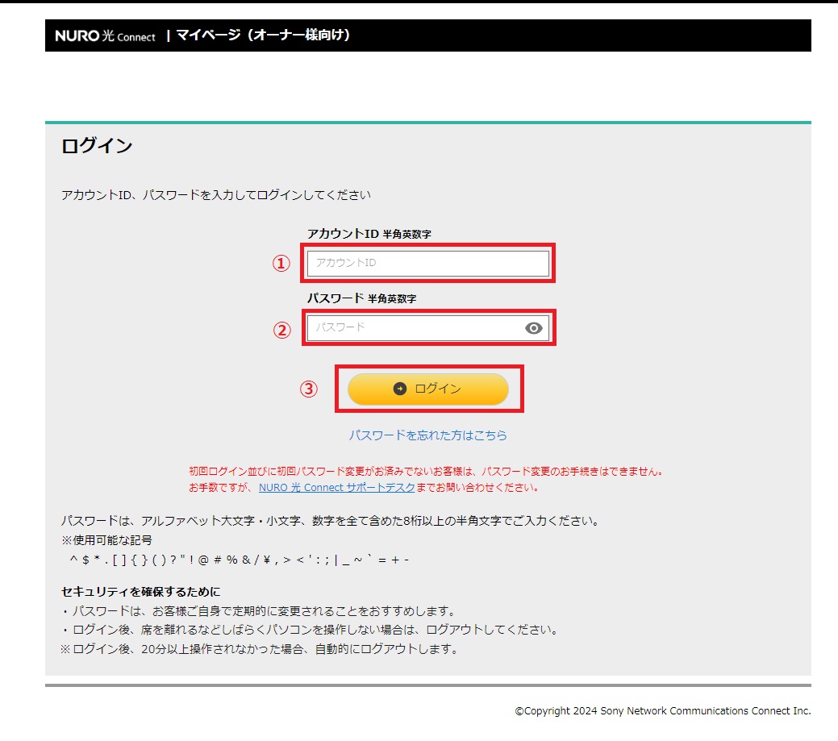
Task: Click the instruction アカウントID、パスワードを入力して text
Action: 216,195
